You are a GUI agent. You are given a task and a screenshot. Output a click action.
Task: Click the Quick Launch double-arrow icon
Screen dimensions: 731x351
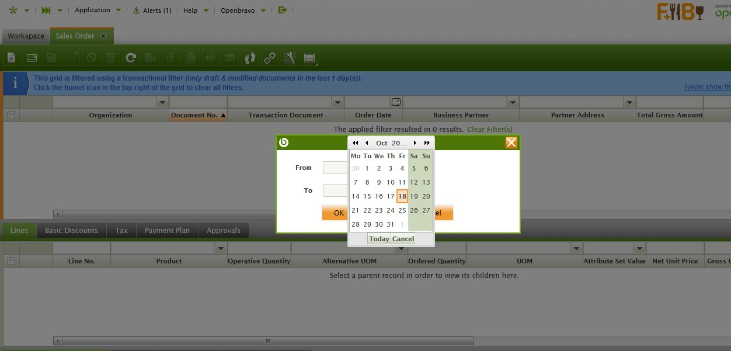(46, 11)
